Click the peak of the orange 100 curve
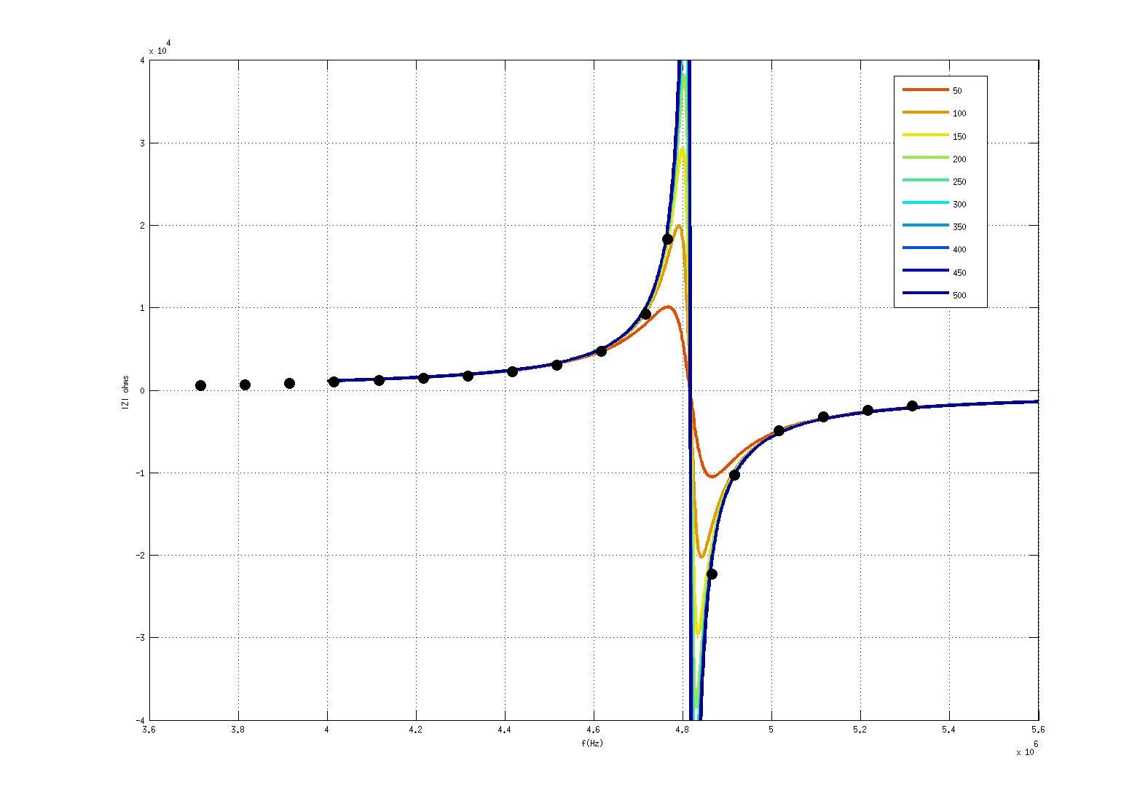The width and height of the screenshot is (1148, 809). click(679, 226)
